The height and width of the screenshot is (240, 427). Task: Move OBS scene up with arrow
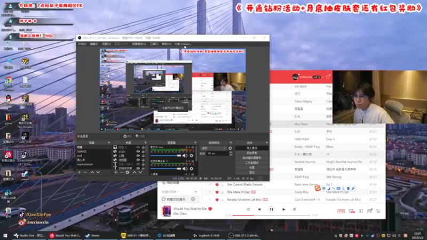click(x=92, y=172)
